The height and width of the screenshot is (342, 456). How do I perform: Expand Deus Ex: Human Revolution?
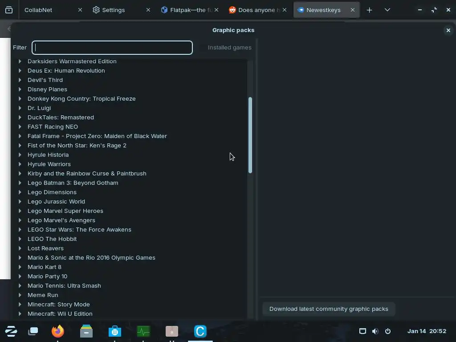click(20, 71)
